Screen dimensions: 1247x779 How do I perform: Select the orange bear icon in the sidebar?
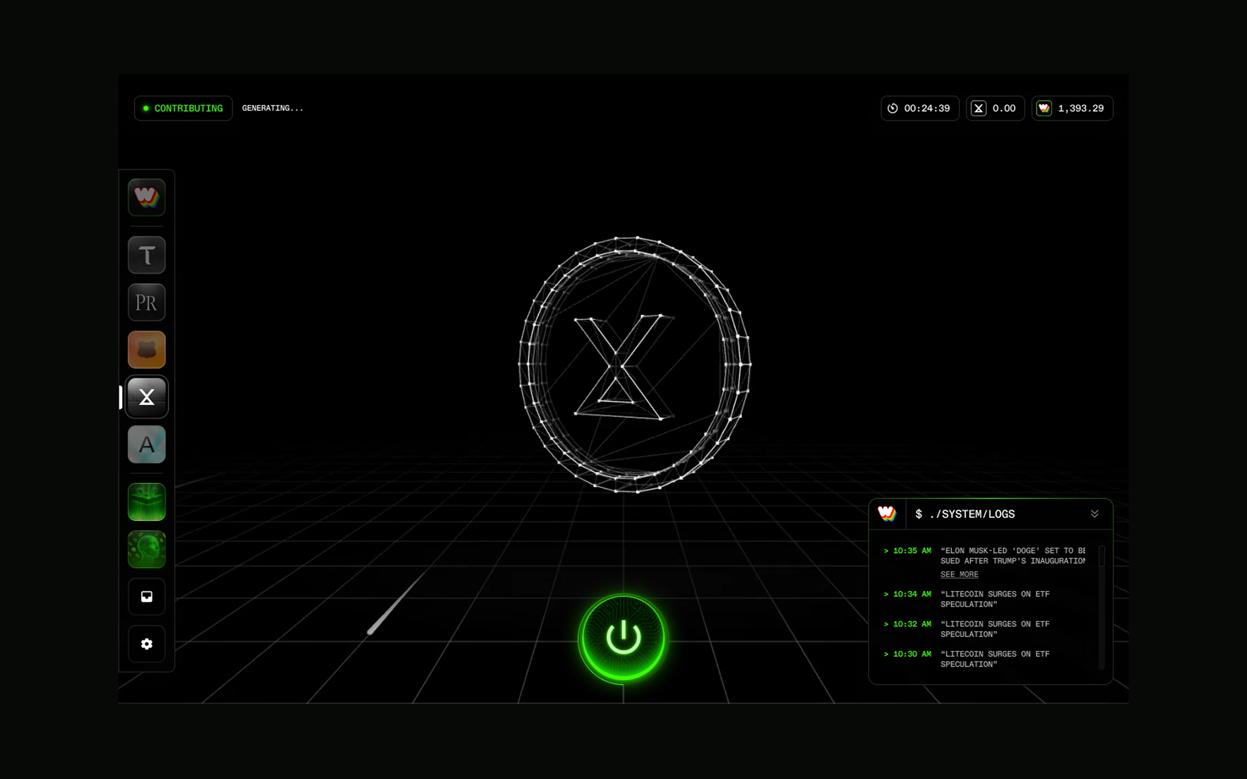(x=146, y=350)
